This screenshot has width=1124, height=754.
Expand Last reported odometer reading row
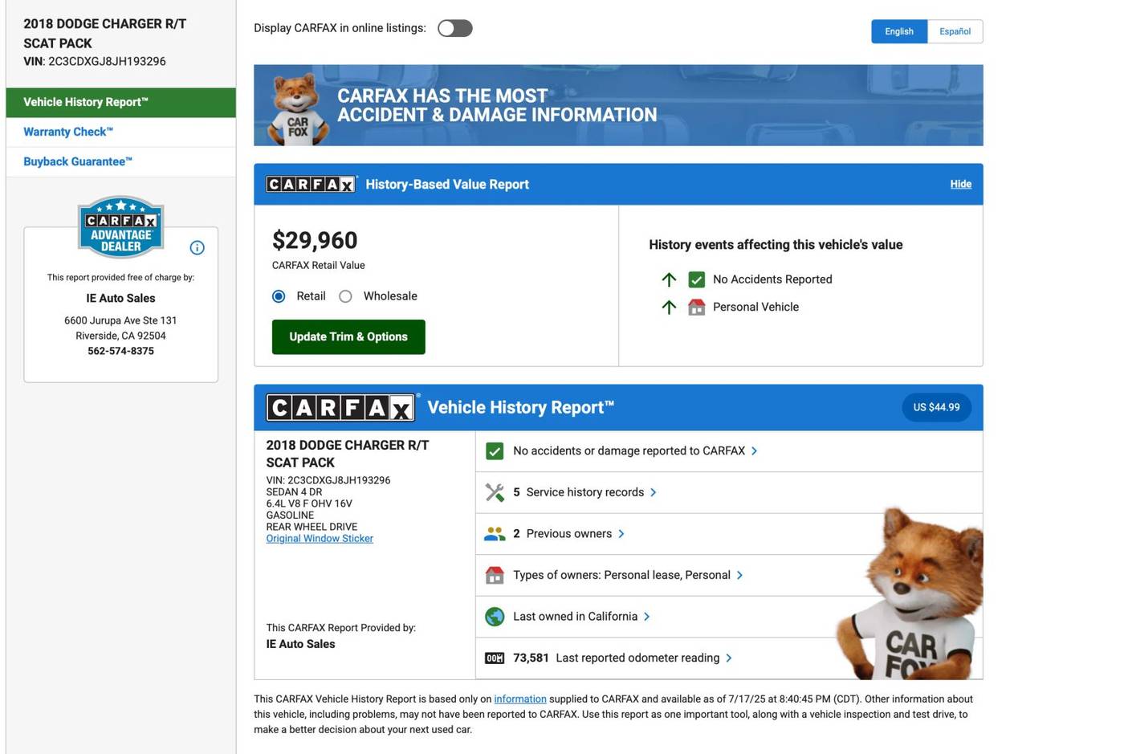(729, 658)
